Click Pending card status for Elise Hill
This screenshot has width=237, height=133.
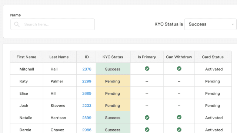pos(213,93)
